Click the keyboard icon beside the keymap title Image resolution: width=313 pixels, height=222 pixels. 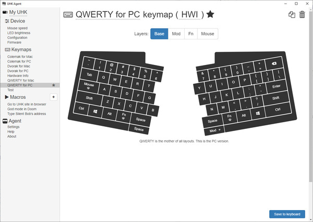(68, 15)
